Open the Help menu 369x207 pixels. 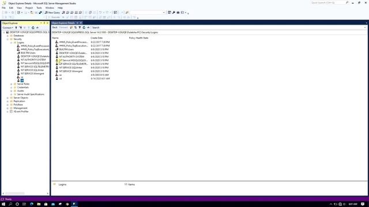[x=60, y=7]
